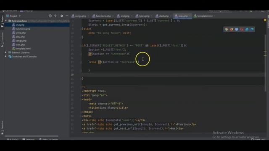Screen dimensions: 269x151
Task: Hide the Project panel with minus icon
Action: 67,16
